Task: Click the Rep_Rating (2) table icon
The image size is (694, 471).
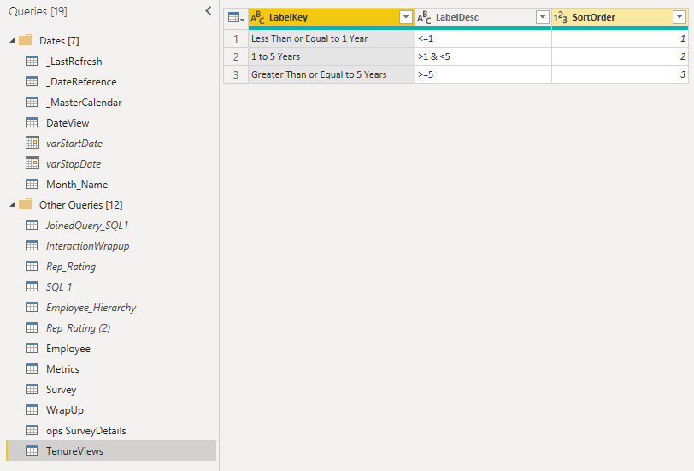Action: coord(32,327)
